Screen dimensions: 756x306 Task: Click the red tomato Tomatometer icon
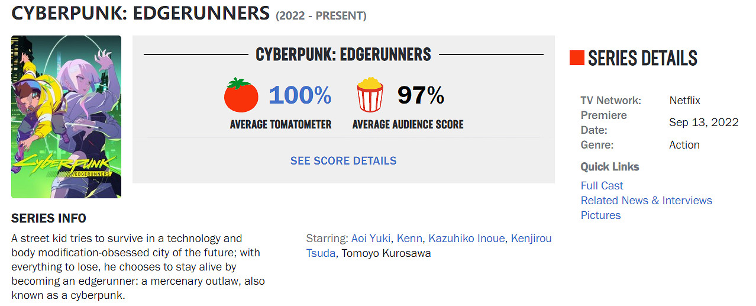[x=241, y=95]
